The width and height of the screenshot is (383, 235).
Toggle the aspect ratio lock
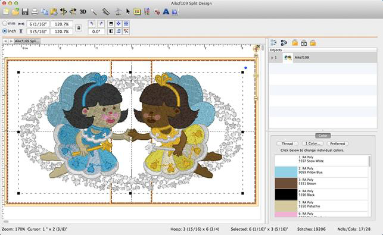point(79,28)
